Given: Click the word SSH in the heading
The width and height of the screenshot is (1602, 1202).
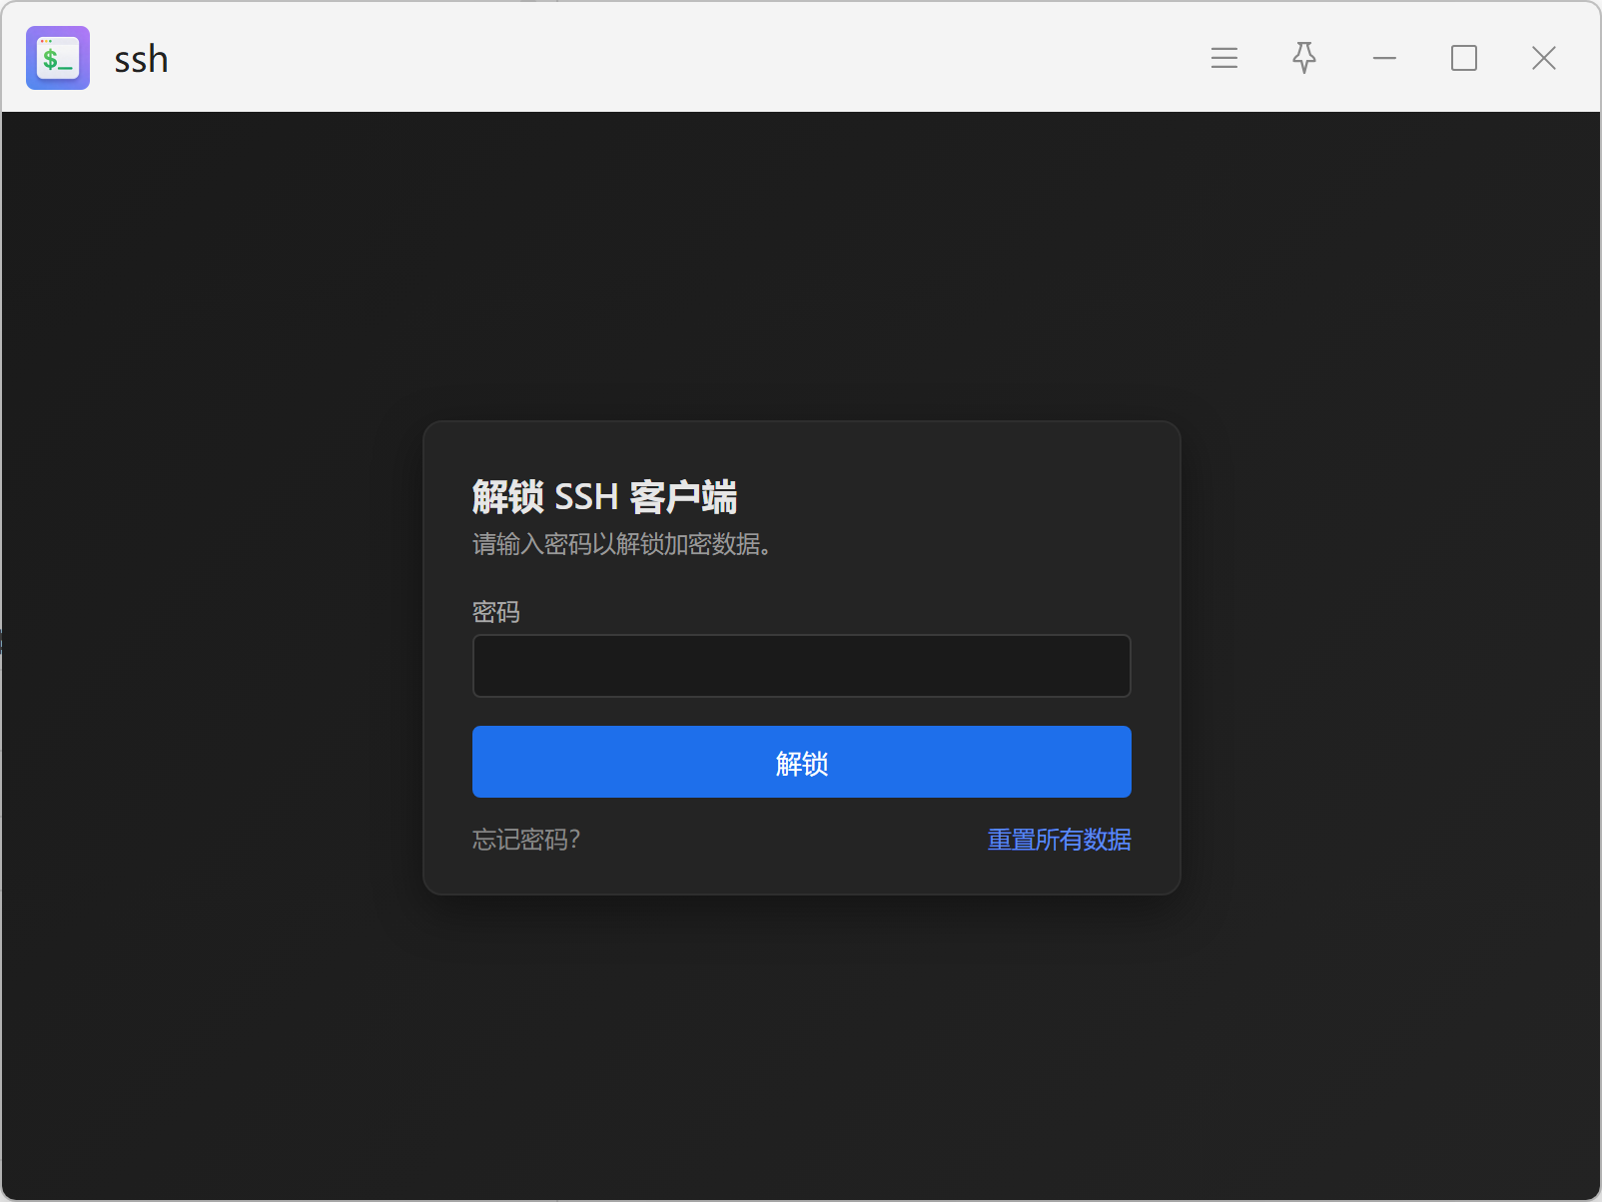Looking at the screenshot, I should (586, 496).
